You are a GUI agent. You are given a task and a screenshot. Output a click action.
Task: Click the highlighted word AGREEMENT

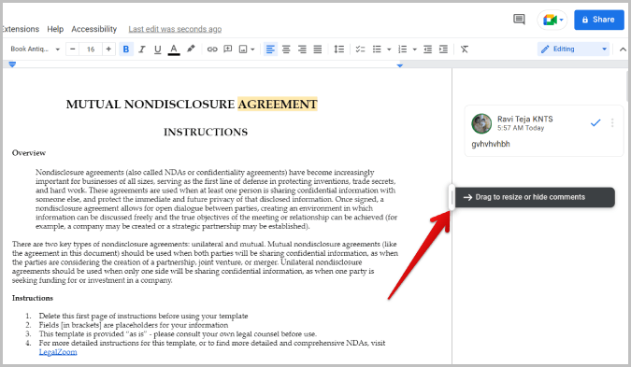[278, 104]
